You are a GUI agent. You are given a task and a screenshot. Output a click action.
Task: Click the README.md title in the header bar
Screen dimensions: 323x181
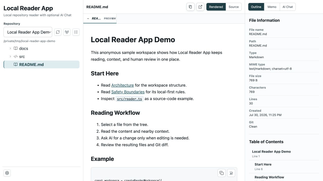click(97, 7)
